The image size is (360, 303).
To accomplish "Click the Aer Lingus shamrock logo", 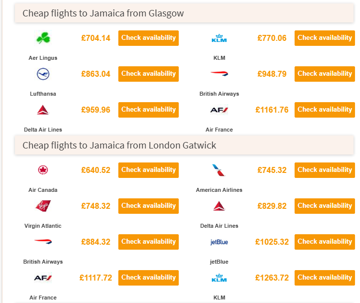I will coord(43,38).
